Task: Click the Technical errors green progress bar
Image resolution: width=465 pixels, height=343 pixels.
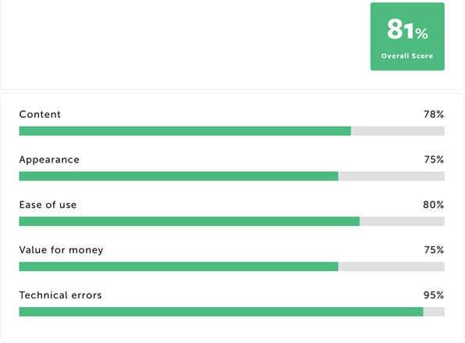Action: [222, 312]
